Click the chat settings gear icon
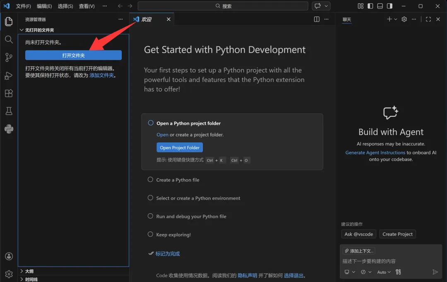The width and height of the screenshot is (447, 282). pyautogui.click(x=404, y=19)
